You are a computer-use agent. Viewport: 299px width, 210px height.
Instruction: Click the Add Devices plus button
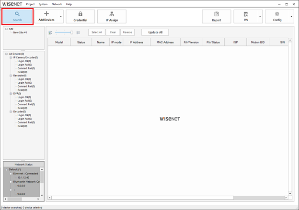pos(46,17)
